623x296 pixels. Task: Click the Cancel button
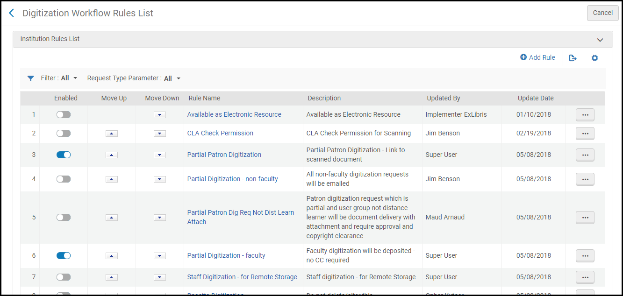click(x=602, y=13)
